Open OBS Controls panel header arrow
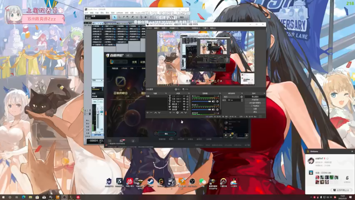Viewport: 355px width, 200px height. tap(264, 93)
